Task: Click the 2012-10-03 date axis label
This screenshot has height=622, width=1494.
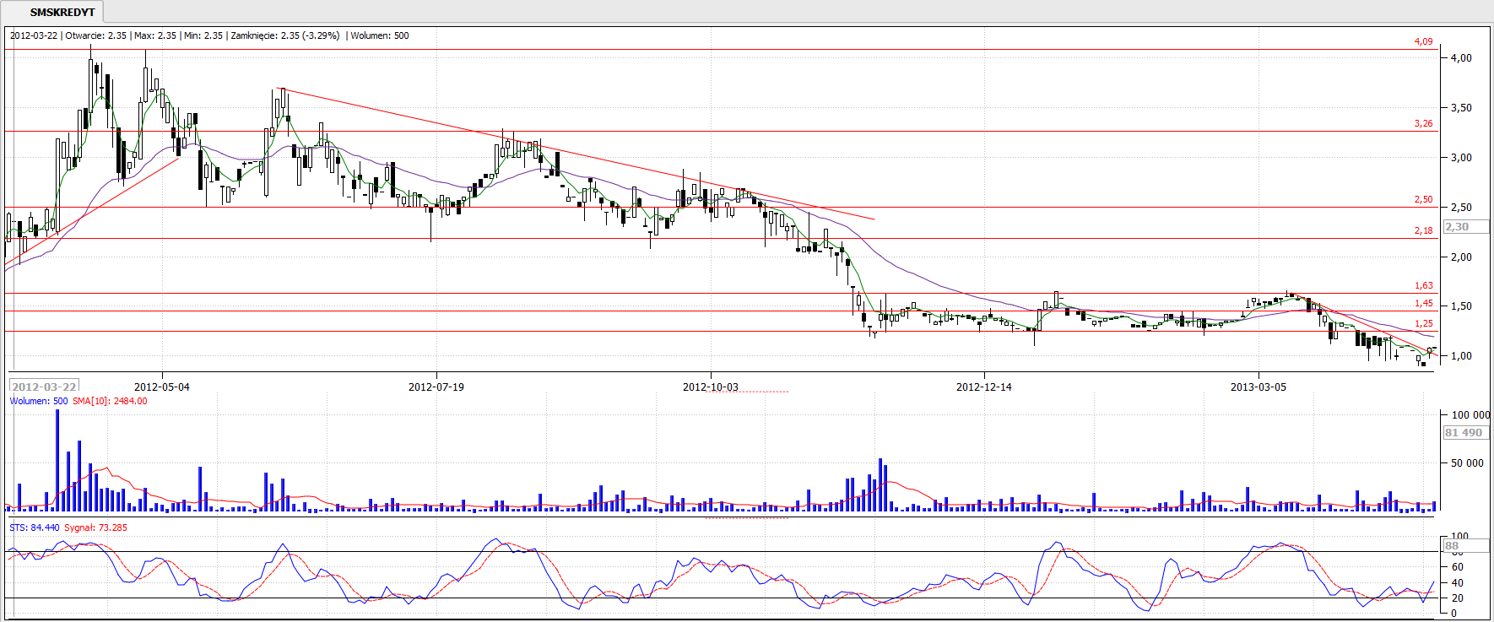Action: coord(711,387)
